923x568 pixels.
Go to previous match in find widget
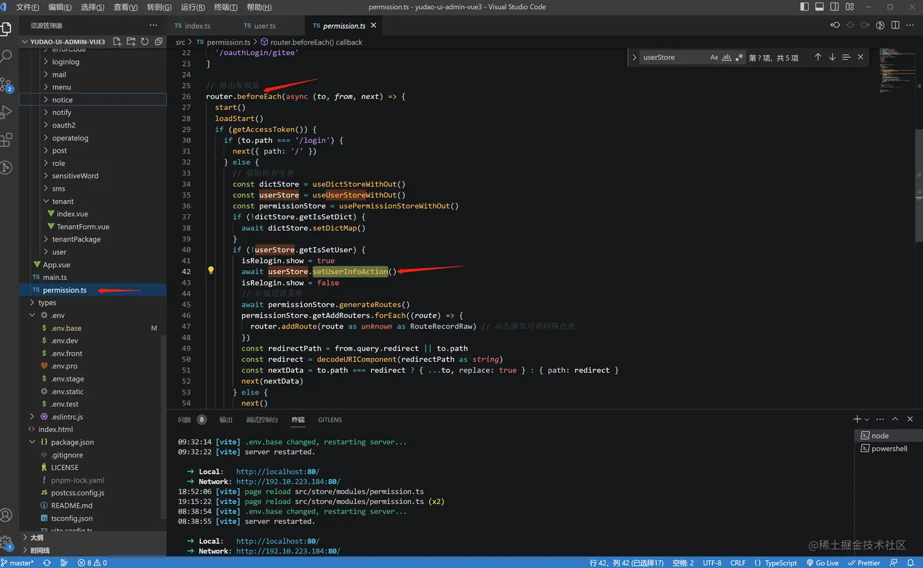point(818,57)
